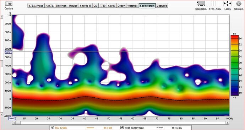Toggle the Scrollbars icon
Image resolution: width=245 pixels, height=130 pixels.
201,4
